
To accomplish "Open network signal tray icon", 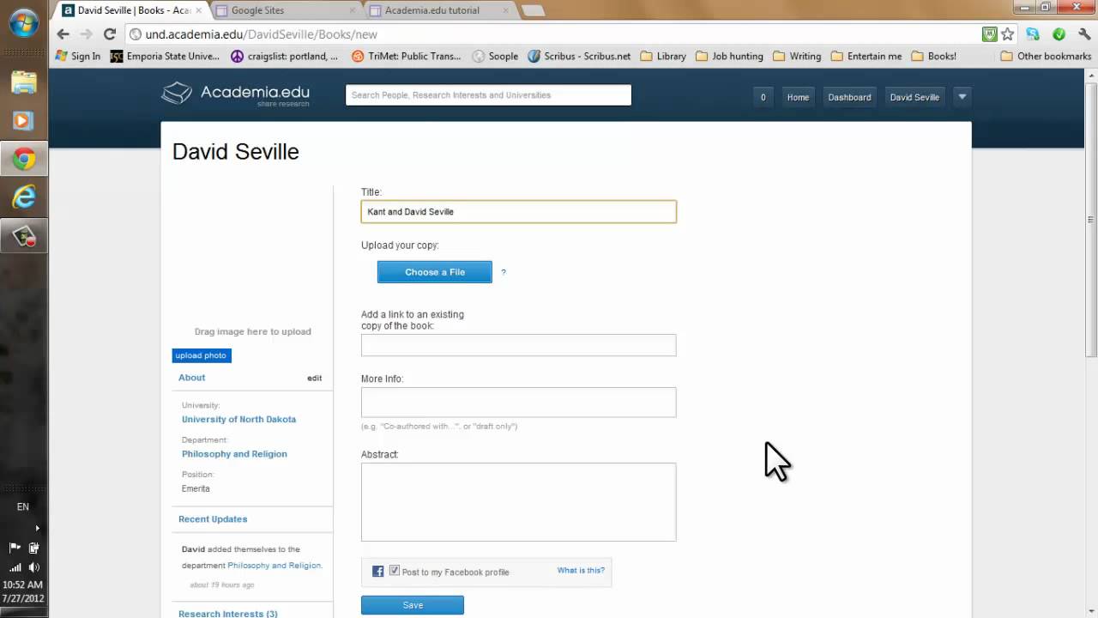I will tap(15, 566).
